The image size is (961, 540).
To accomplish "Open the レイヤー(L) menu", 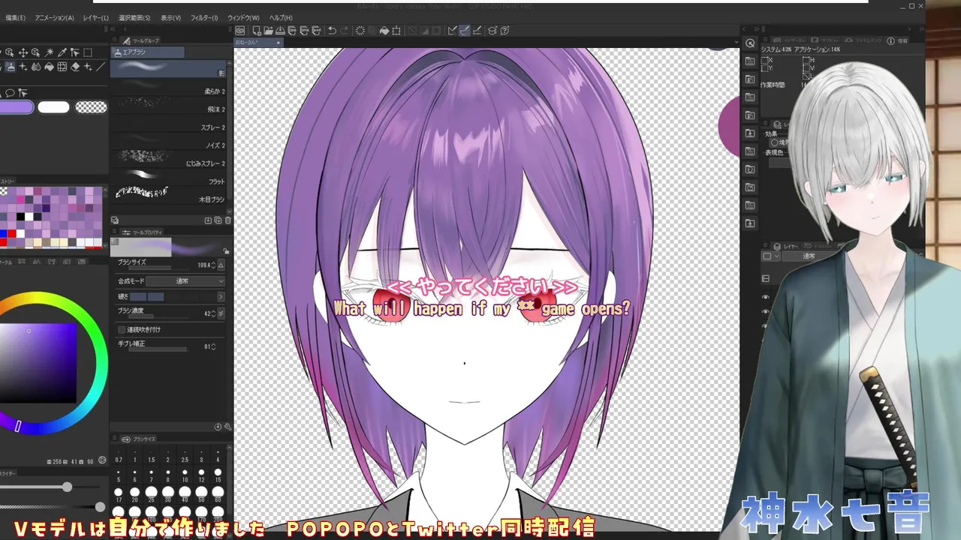I will coord(95,17).
